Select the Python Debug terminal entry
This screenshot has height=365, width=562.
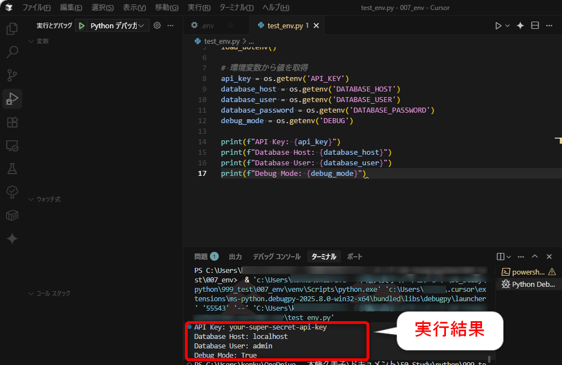(528, 284)
